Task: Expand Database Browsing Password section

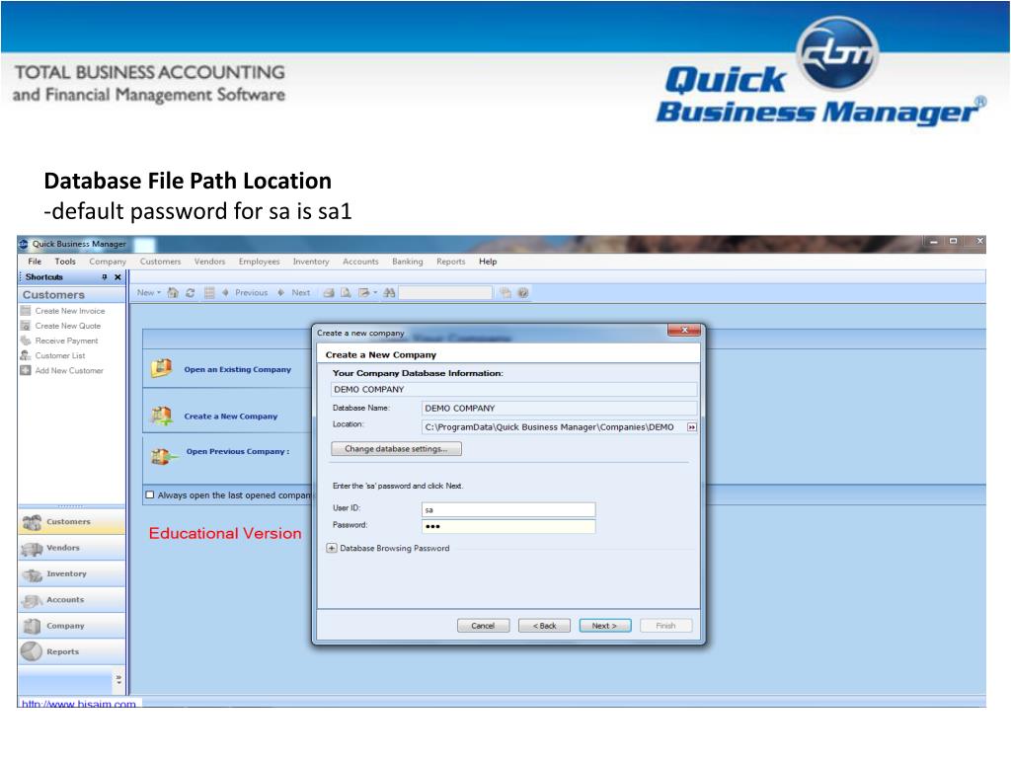Action: click(x=332, y=549)
